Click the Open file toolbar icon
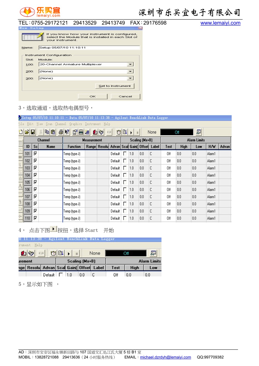259x366 pixels. [x=27, y=132]
